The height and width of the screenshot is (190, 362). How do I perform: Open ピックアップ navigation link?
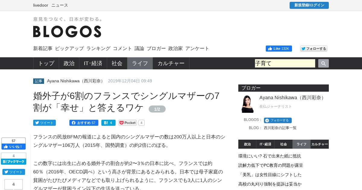(69, 48)
